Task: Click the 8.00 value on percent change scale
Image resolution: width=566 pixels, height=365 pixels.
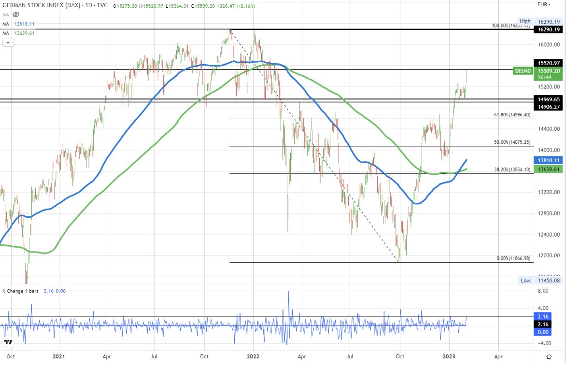Action: click(543, 291)
